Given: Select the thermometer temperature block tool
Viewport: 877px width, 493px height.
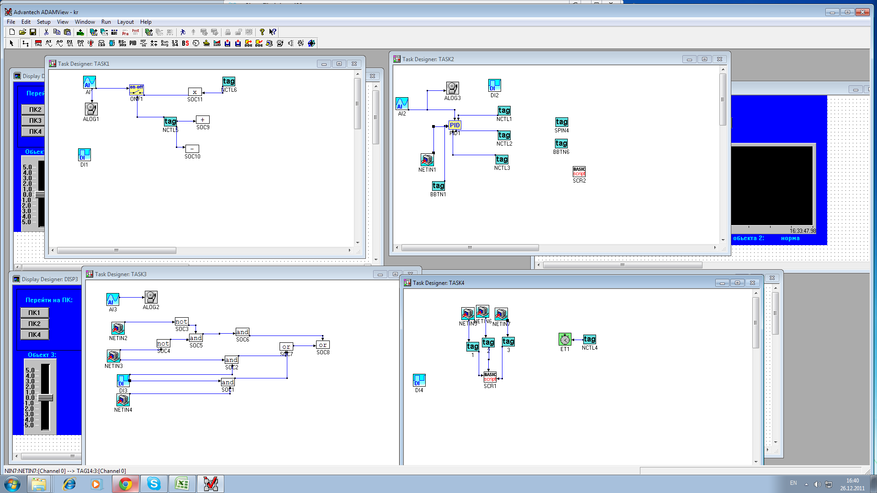Looking at the screenshot, I should click(x=91, y=43).
